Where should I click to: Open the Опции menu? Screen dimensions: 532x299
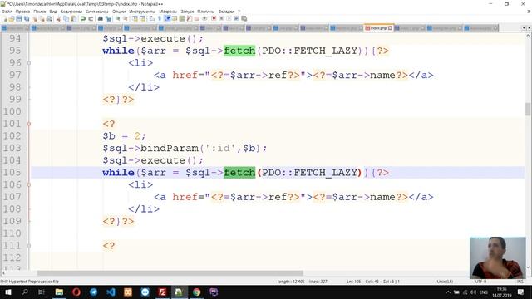pyautogui.click(x=119, y=12)
